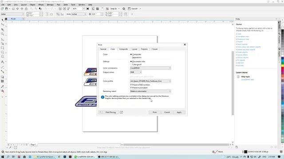Select the Transparency tool

point(3,81)
